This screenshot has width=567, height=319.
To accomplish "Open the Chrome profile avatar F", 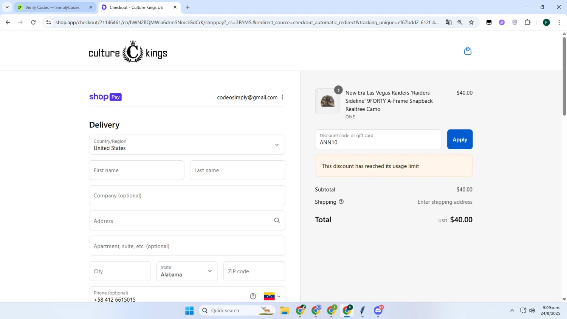I will click(546, 22).
